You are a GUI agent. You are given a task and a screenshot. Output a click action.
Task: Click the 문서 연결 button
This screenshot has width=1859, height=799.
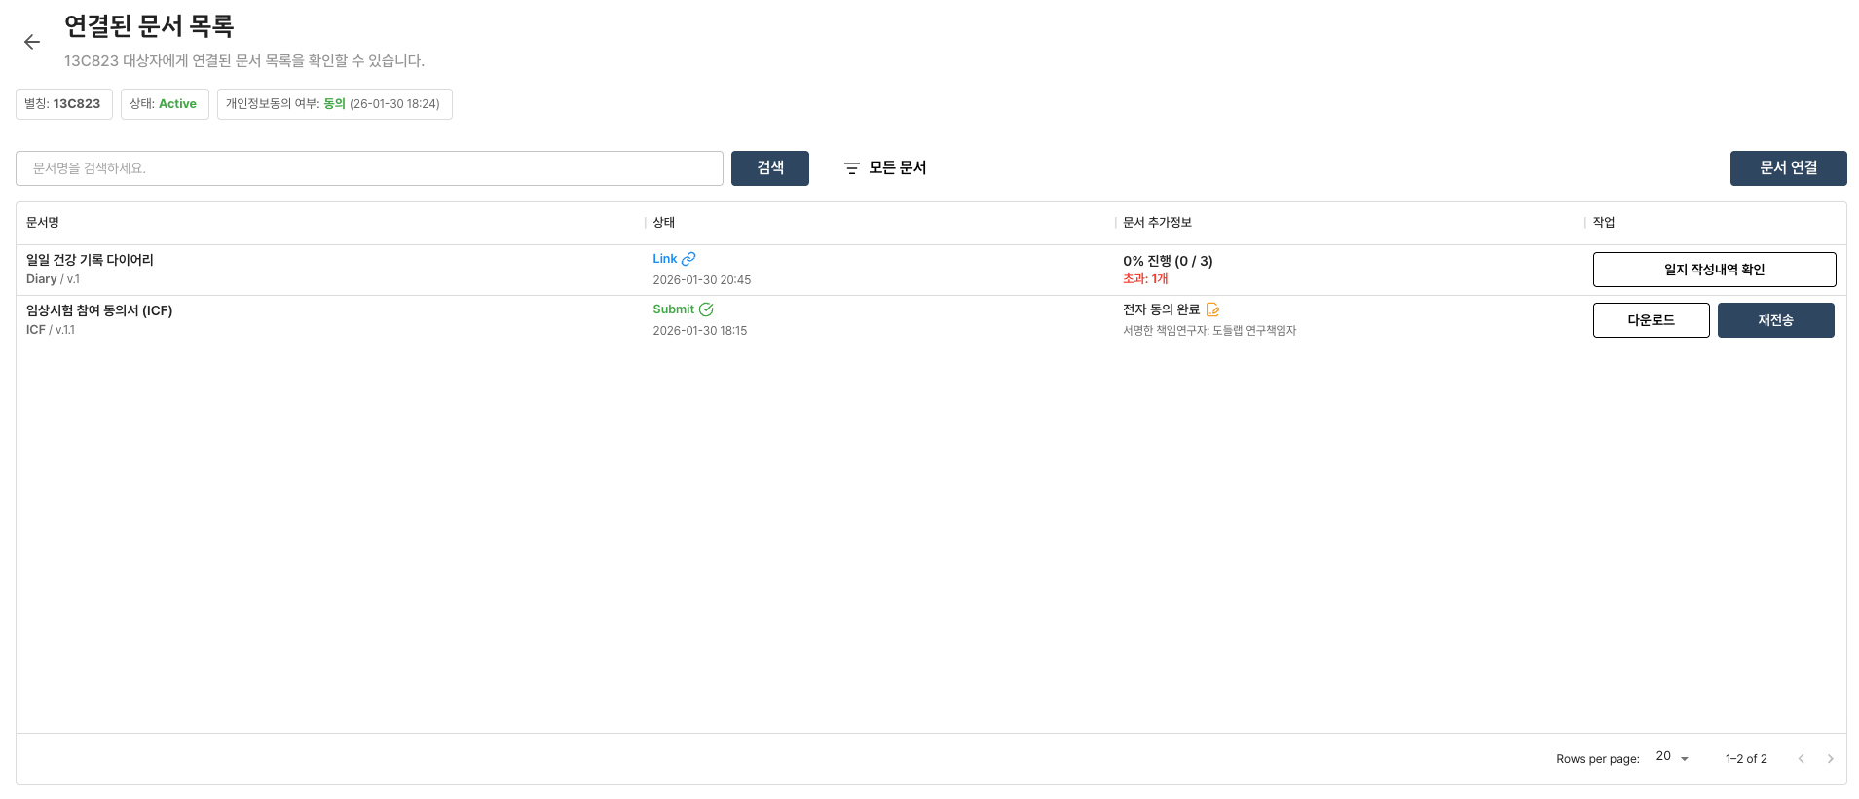pyautogui.click(x=1788, y=167)
